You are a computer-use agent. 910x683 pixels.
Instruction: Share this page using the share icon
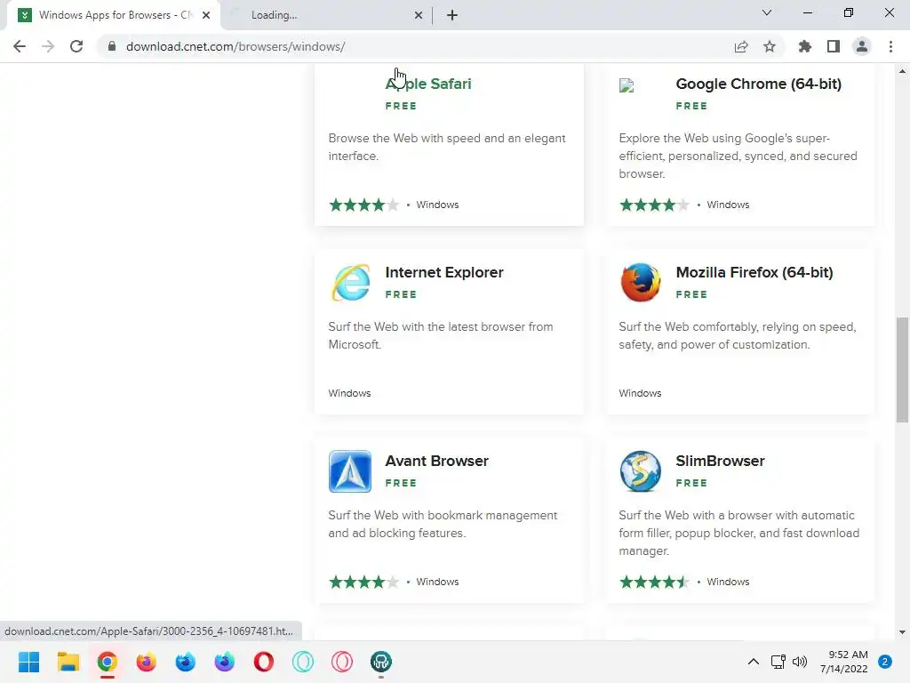pyautogui.click(x=741, y=46)
